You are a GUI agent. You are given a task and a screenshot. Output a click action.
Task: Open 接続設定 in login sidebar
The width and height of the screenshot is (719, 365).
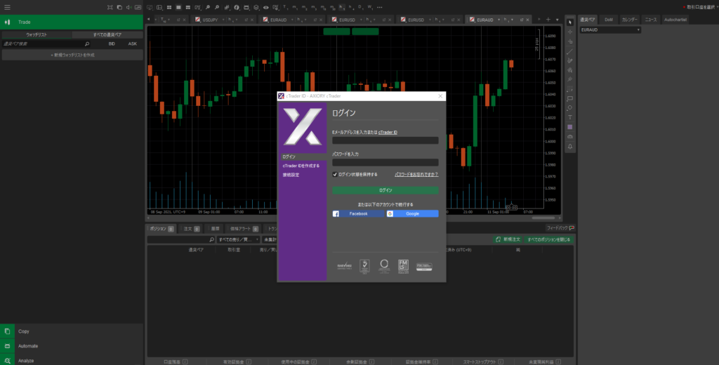tap(291, 175)
